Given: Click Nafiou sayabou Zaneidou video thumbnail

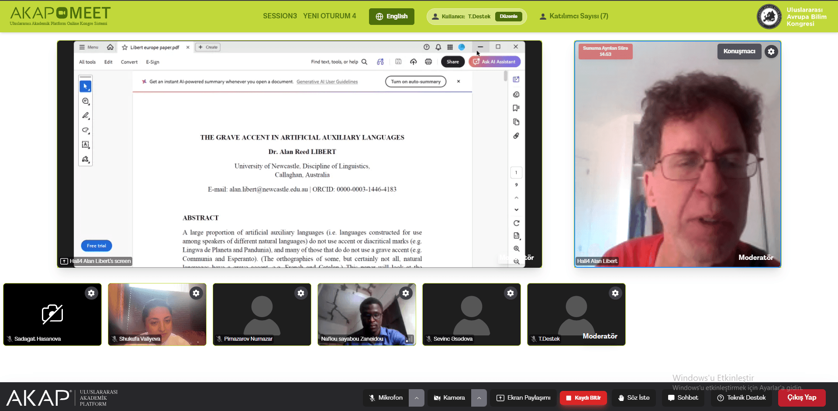Looking at the screenshot, I should pos(367,314).
